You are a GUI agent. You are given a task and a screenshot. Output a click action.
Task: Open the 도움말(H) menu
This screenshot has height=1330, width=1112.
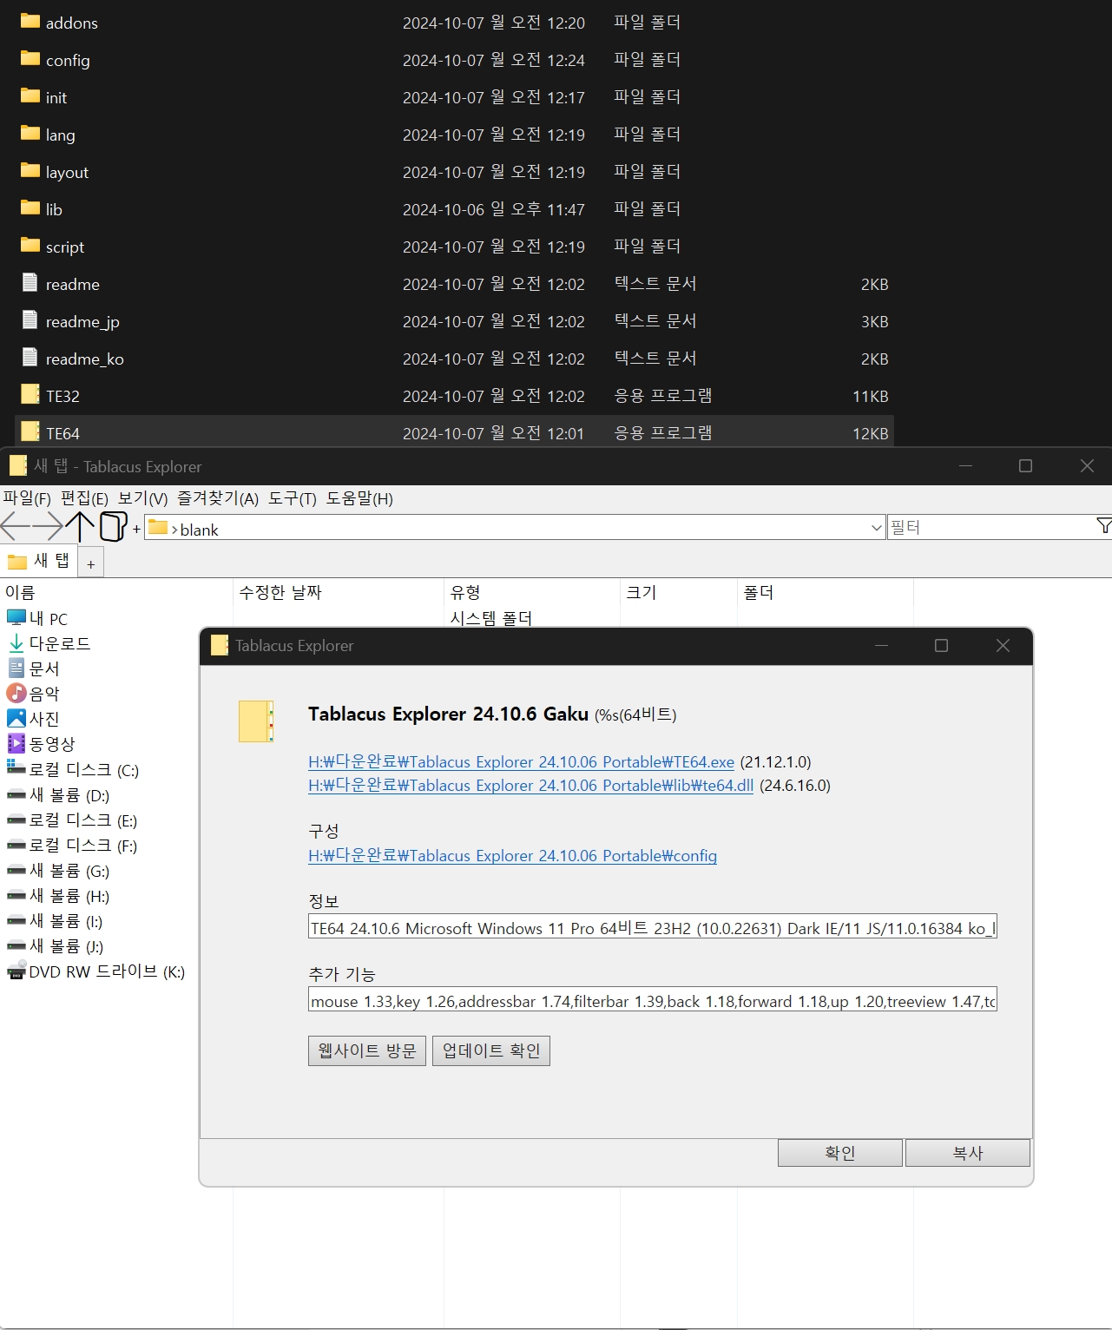359,498
